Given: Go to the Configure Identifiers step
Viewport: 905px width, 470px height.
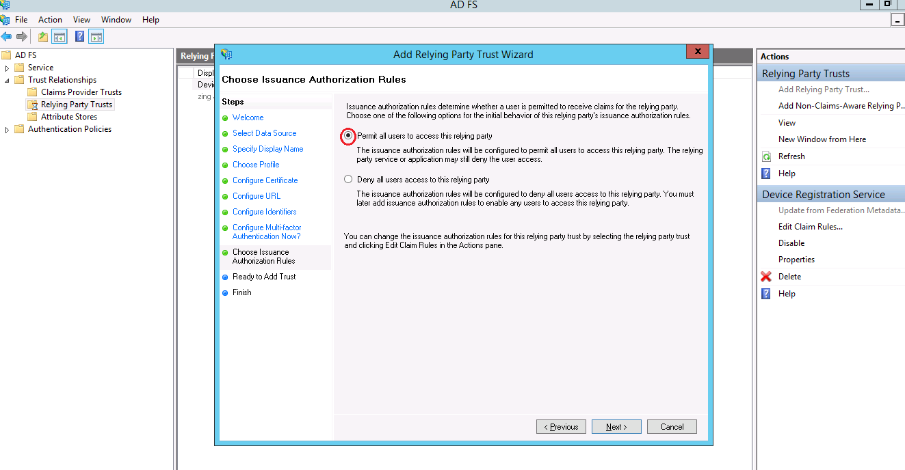Looking at the screenshot, I should 264,212.
